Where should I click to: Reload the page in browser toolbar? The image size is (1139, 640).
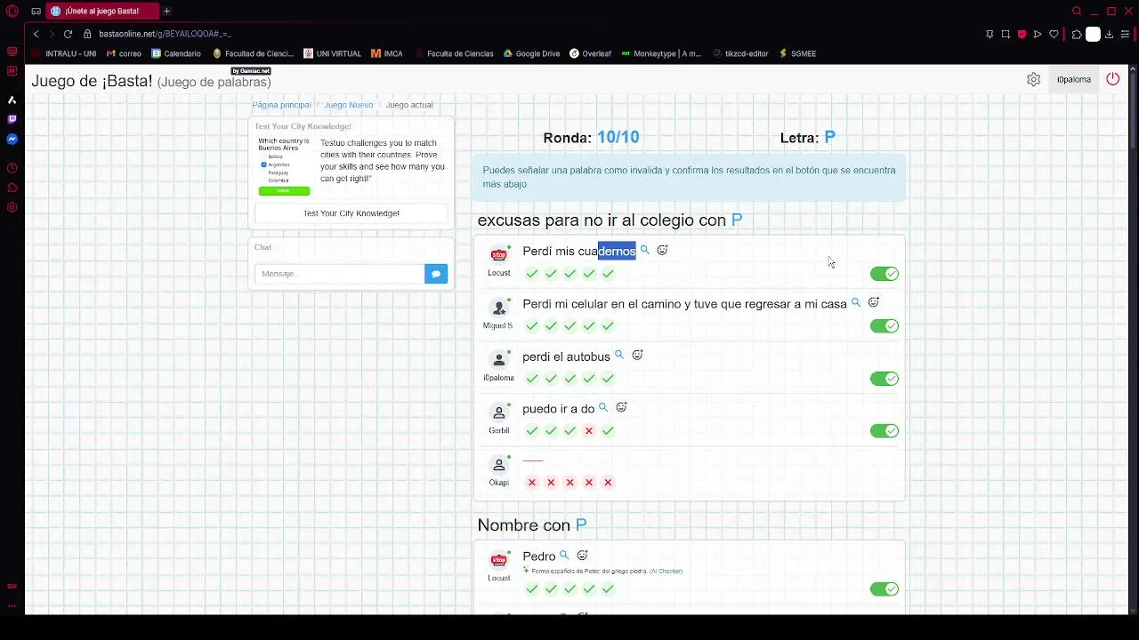click(68, 34)
